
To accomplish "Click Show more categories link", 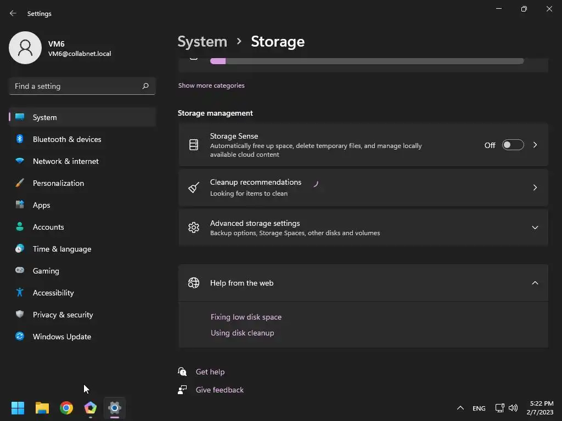I will (x=211, y=86).
